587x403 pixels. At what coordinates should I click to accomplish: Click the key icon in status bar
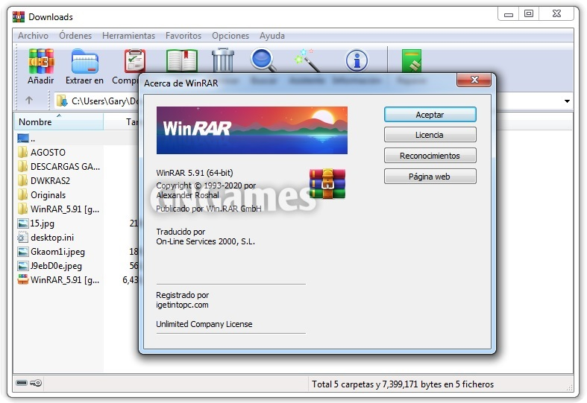(36, 383)
